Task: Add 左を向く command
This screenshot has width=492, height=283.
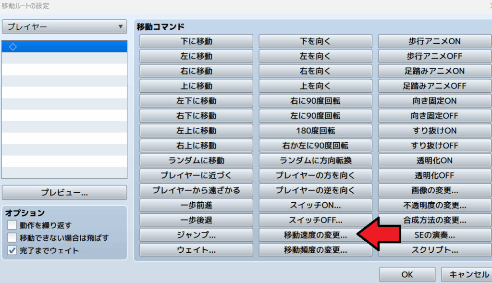Action: (x=316, y=56)
